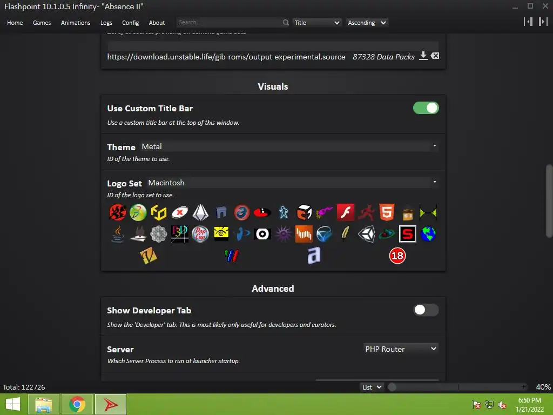Viewport: 553px width, 415px height.
Task: Click the white crystal pyramid logo
Action: pos(200,212)
